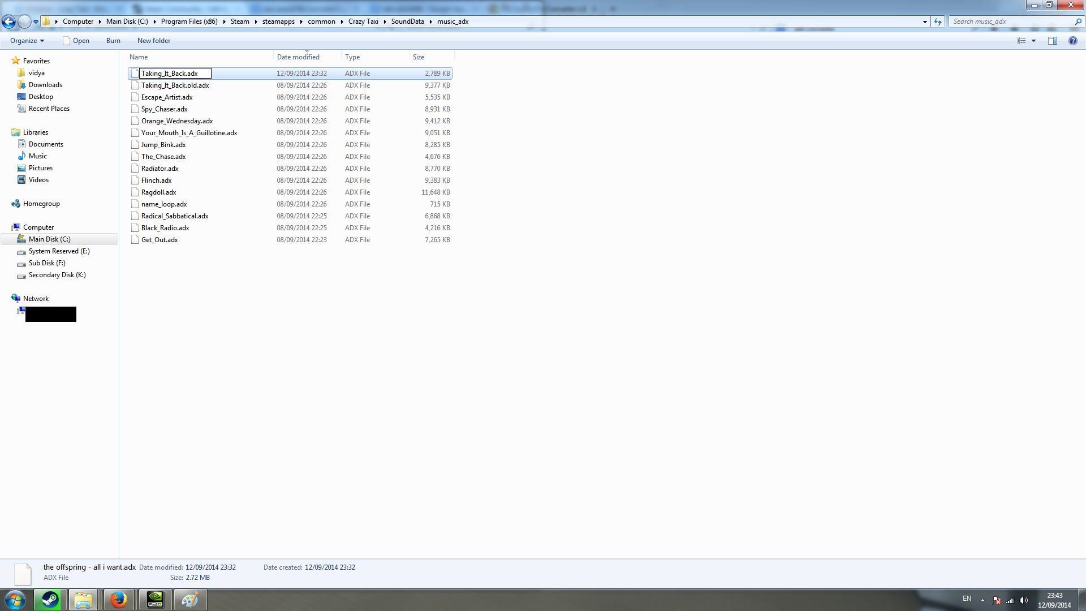Viewport: 1086px width, 611px height.
Task: Expand the recent pages arrow
Action: click(x=36, y=21)
